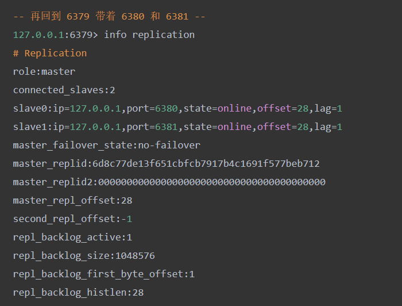The width and height of the screenshot is (402, 306).
Task: Click the 'repl_backlog_active:1' line
Action: [x=72, y=238]
